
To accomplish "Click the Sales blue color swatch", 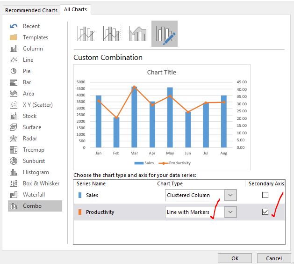I will pos(80,195).
